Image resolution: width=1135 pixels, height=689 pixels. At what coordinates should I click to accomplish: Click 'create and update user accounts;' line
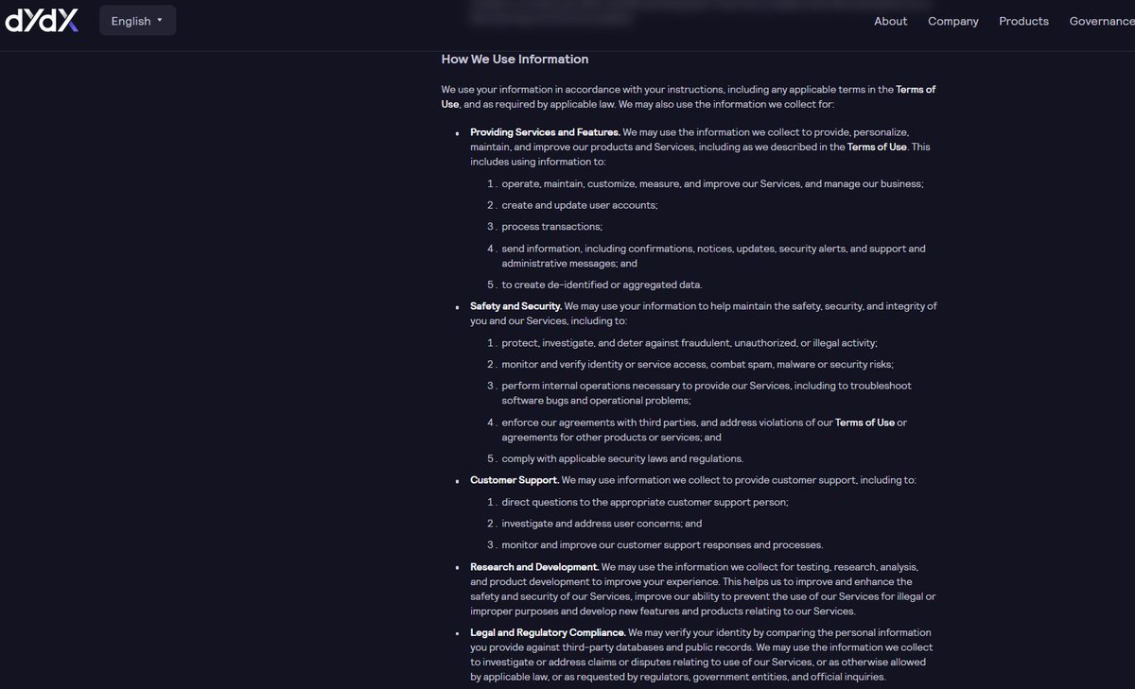tap(580, 205)
